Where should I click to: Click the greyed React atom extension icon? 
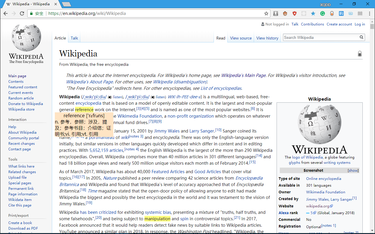point(304,13)
